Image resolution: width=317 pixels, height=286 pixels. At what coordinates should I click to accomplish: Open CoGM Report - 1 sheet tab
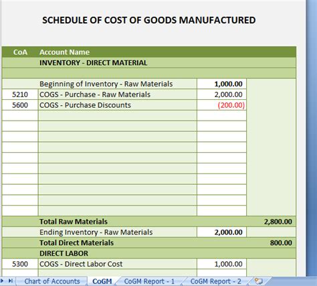pyautogui.click(x=149, y=281)
